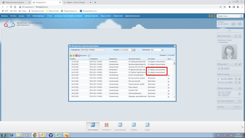Viewport: 245px width, 138px height.
Task: Open the Справочники menu
Action: coord(118,16)
